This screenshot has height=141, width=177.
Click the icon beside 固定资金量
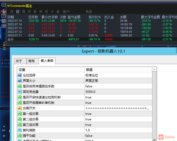[20, 92]
